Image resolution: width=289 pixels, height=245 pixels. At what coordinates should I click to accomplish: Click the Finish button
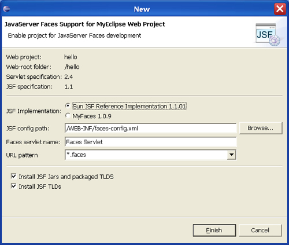click(214, 230)
